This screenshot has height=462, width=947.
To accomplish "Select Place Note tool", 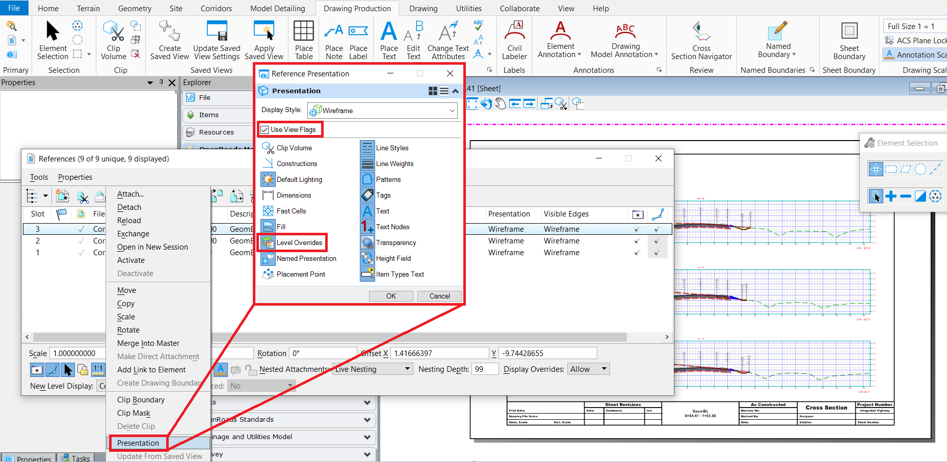I will coord(334,40).
